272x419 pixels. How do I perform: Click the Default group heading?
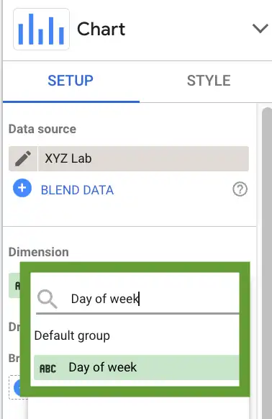[72, 335]
